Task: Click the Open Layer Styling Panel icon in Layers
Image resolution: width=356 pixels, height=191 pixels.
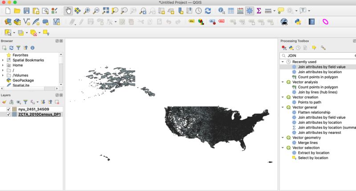Action: point(4,102)
